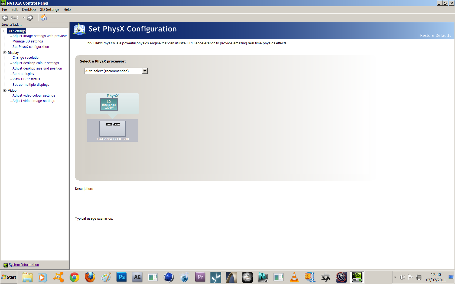Select the Display tree category
This screenshot has height=284, width=455.
[x=13, y=52]
